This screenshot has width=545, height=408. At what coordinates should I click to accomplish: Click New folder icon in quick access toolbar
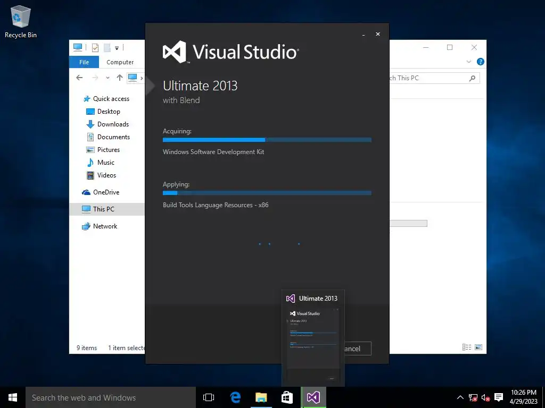(x=107, y=47)
